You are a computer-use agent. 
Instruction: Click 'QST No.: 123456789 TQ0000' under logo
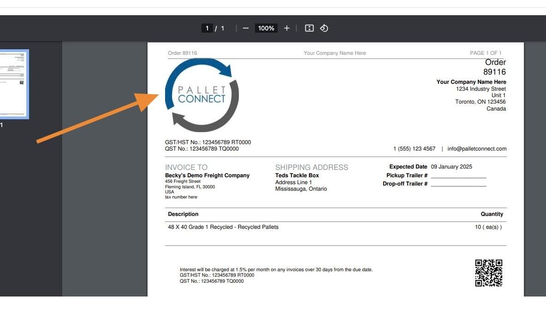pos(202,149)
